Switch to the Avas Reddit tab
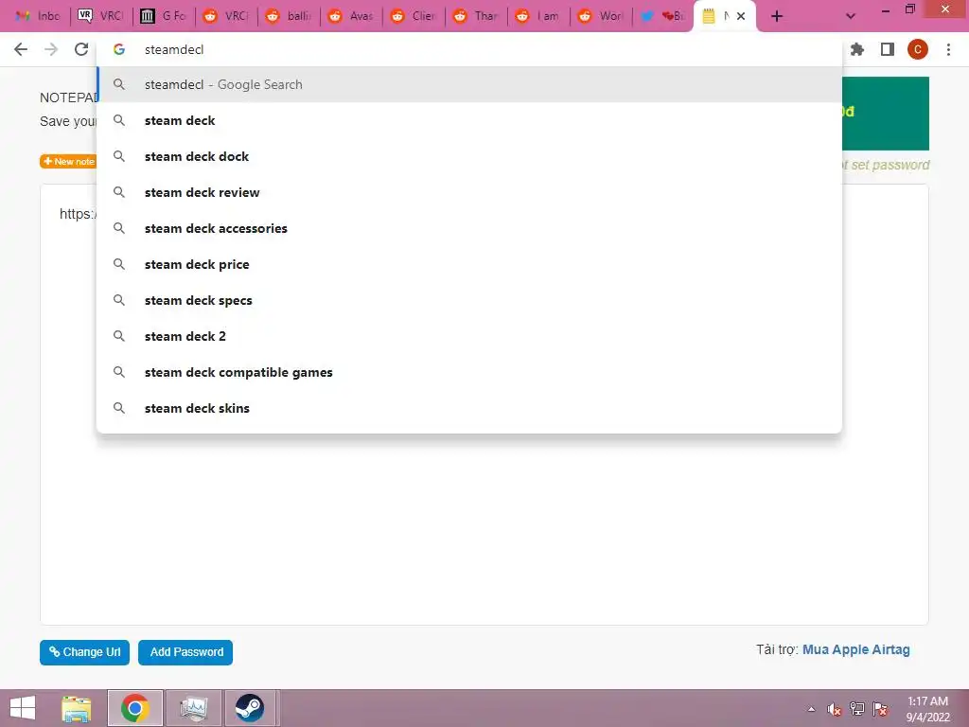Image resolution: width=969 pixels, height=727 pixels. tap(351, 16)
